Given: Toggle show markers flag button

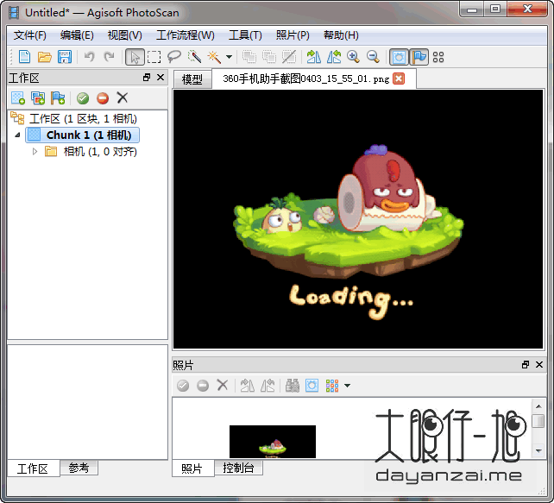Looking at the screenshot, I should click(x=419, y=57).
